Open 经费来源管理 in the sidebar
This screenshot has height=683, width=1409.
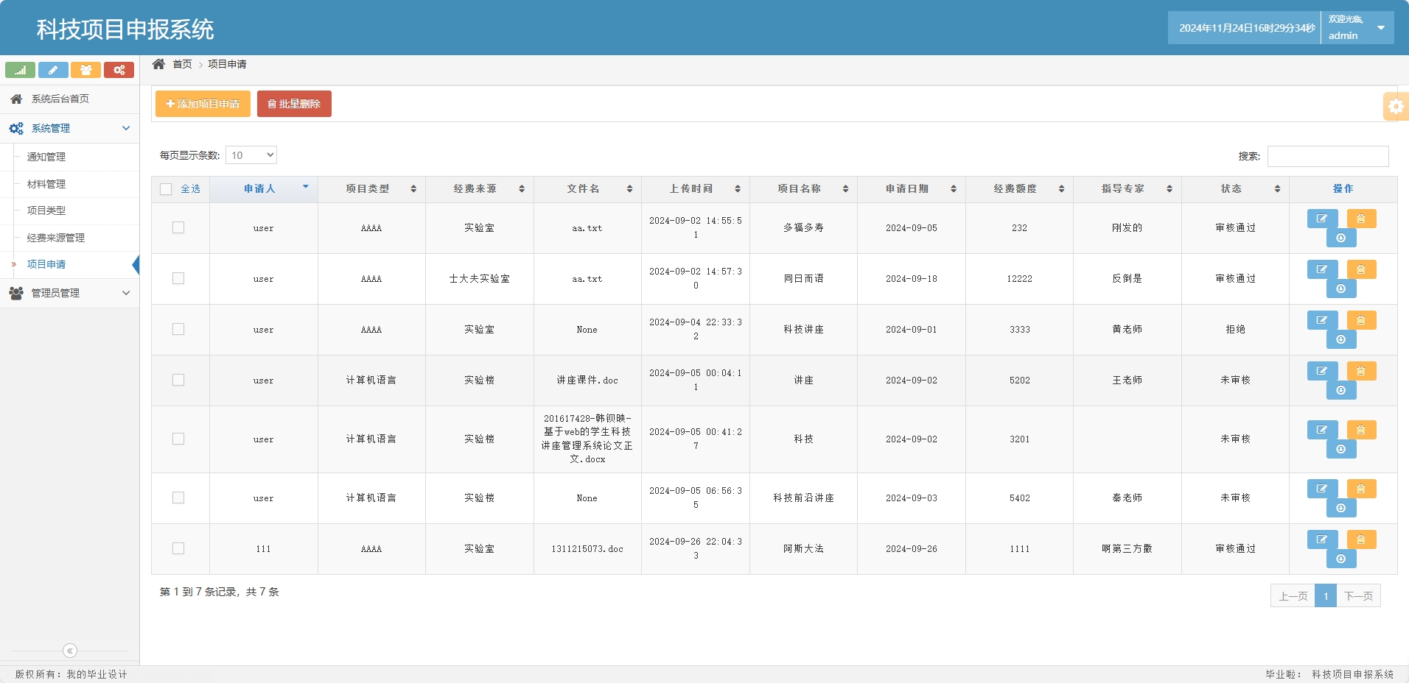56,238
